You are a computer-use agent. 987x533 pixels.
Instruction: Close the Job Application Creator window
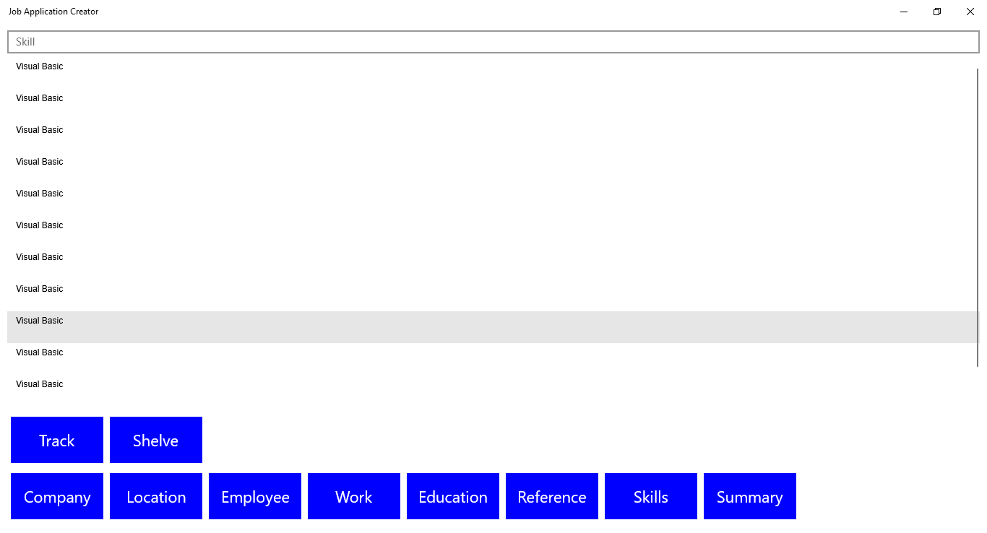[x=970, y=12]
